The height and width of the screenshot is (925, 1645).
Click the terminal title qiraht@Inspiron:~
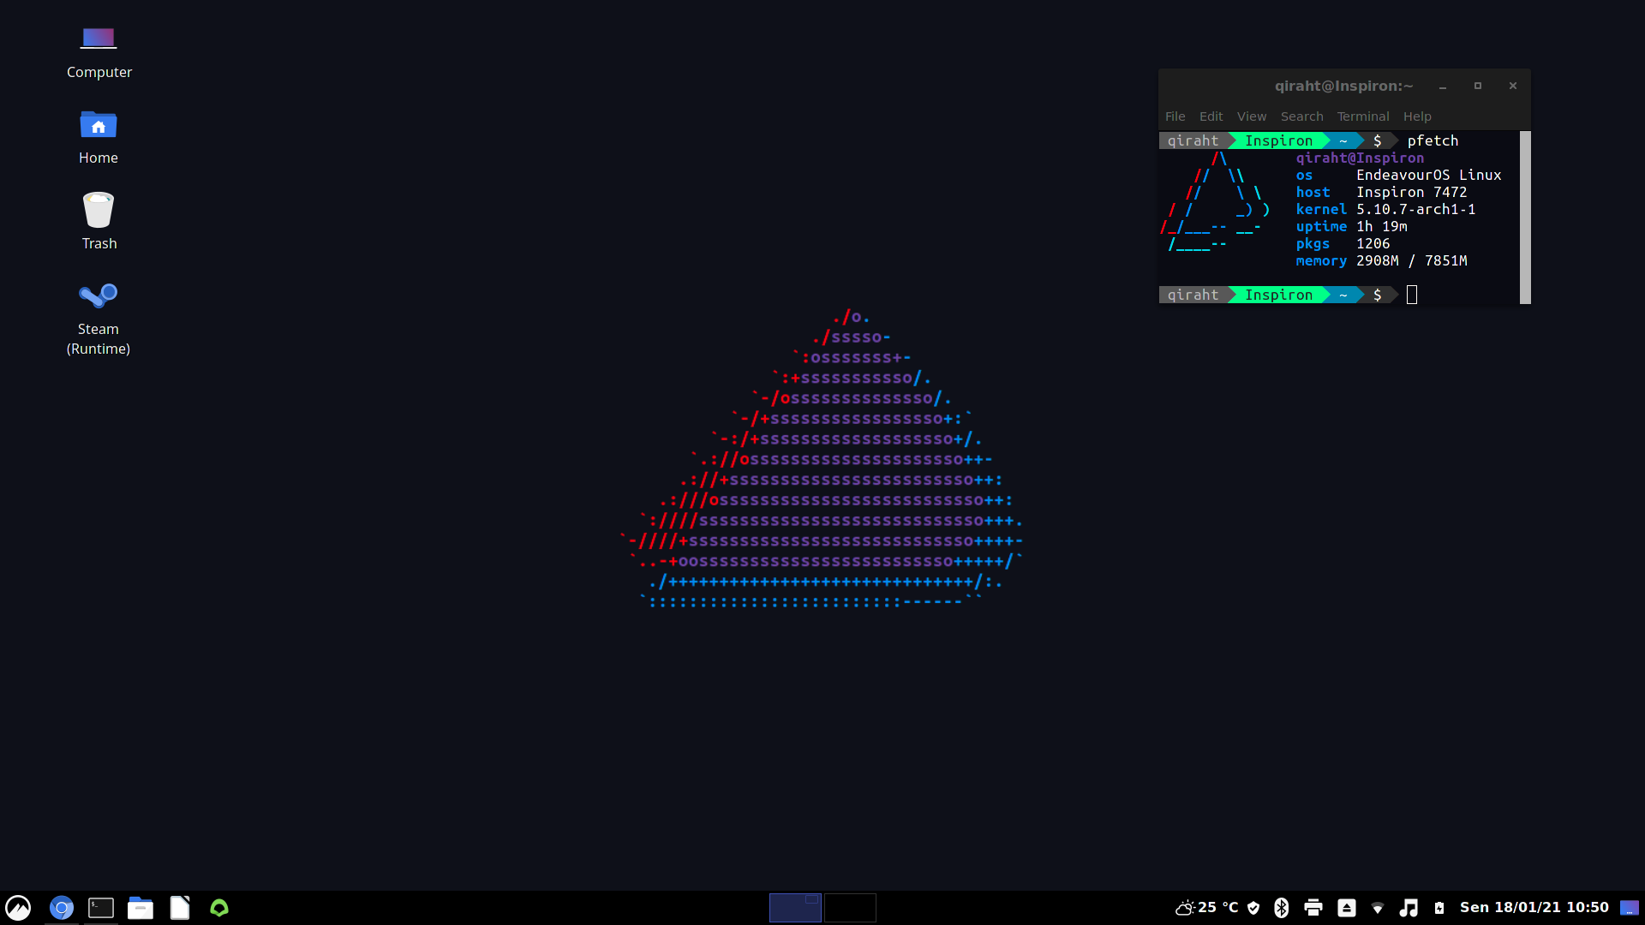point(1343,86)
